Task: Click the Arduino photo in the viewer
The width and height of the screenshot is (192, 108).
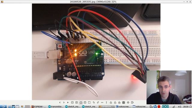Action: pos(96,52)
